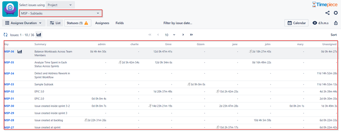The image size is (341, 131).
Task: Open issue MSP-34 link
Action: 9,74
